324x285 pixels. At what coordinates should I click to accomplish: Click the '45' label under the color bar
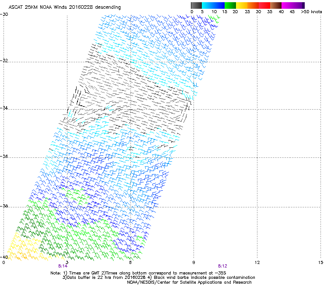coord(292,11)
